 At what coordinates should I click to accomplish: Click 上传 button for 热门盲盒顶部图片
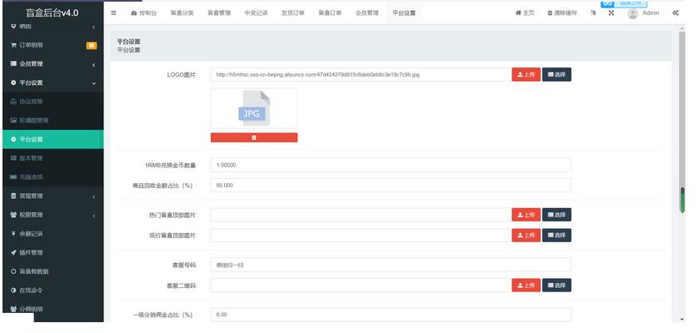pyautogui.click(x=526, y=215)
